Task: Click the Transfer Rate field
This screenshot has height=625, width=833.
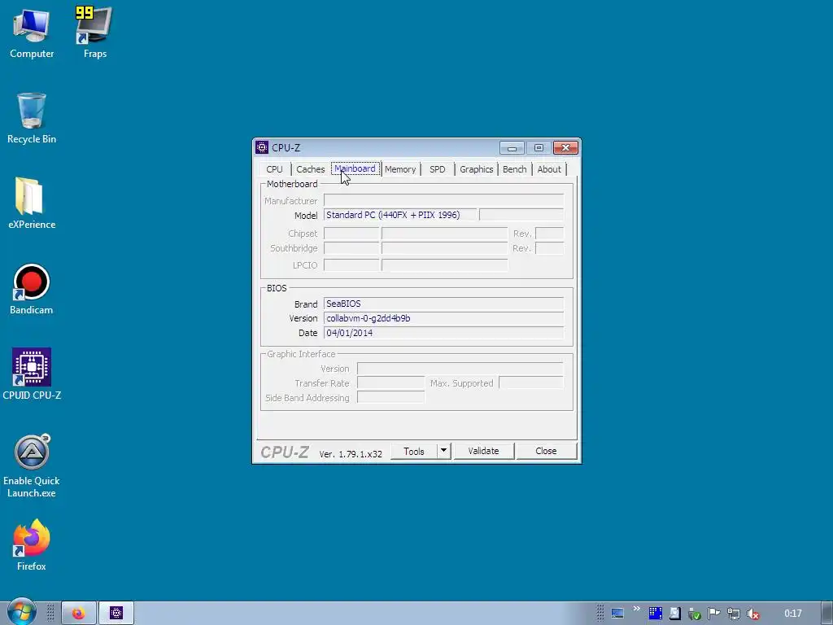Action: click(x=390, y=382)
